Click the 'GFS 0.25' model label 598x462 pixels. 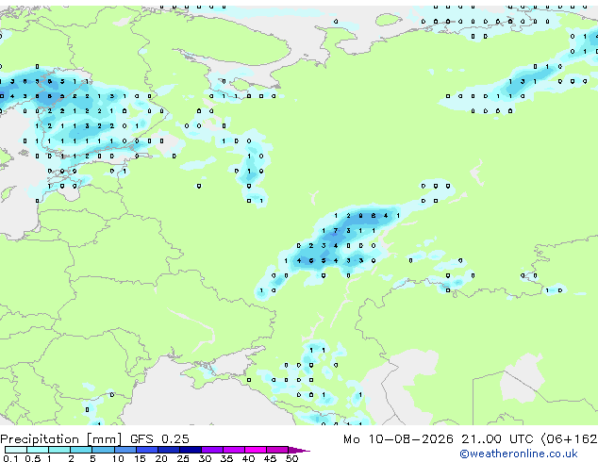tap(159, 439)
